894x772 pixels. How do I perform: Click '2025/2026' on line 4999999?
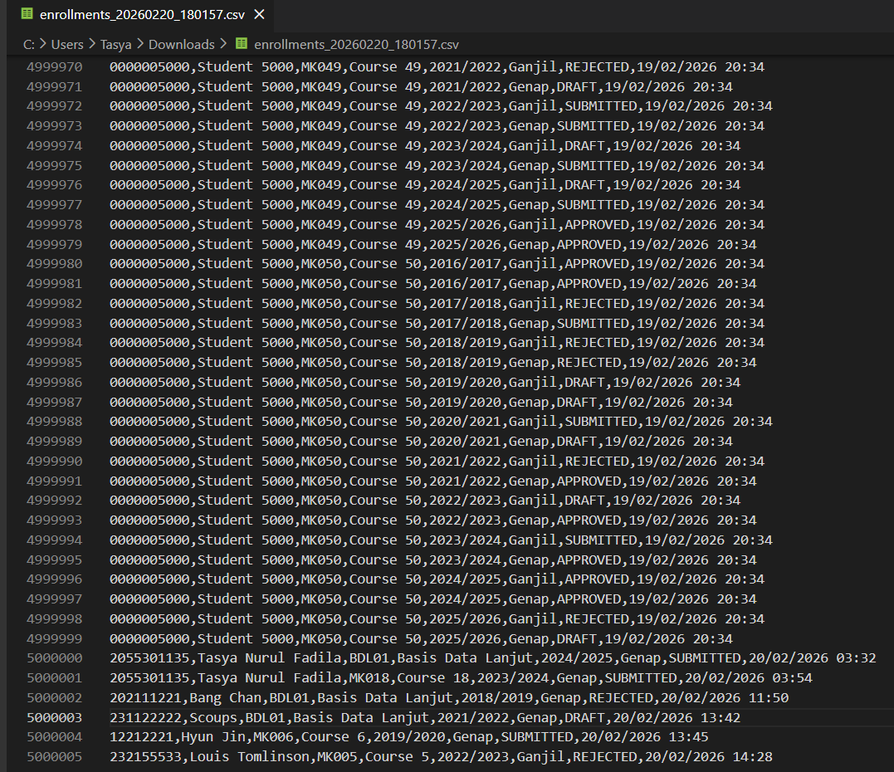(465, 639)
